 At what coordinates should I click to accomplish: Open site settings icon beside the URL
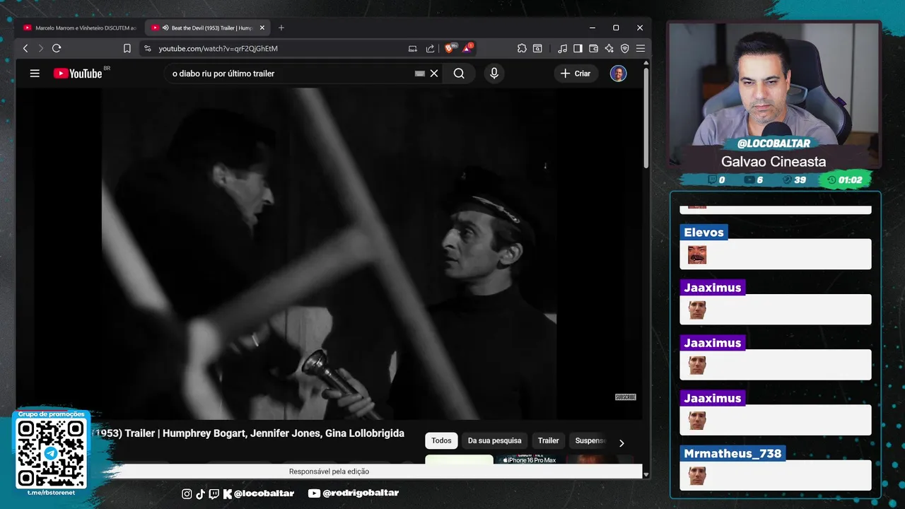[x=148, y=48]
